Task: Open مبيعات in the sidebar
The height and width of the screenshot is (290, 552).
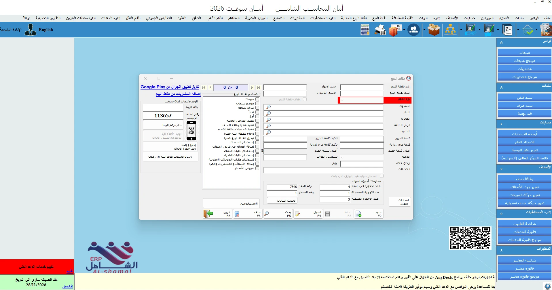Action: point(524,53)
